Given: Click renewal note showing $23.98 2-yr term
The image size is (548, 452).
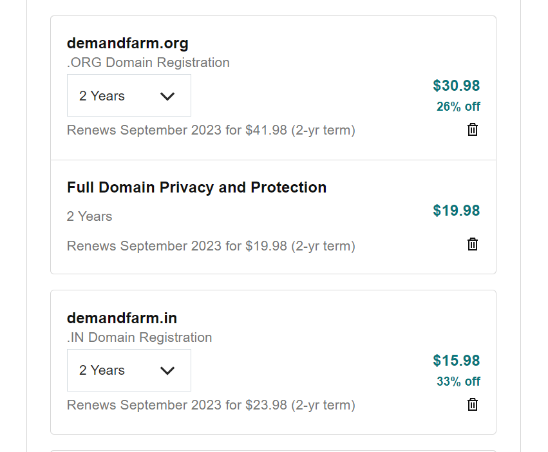Looking at the screenshot, I should coord(211,405).
